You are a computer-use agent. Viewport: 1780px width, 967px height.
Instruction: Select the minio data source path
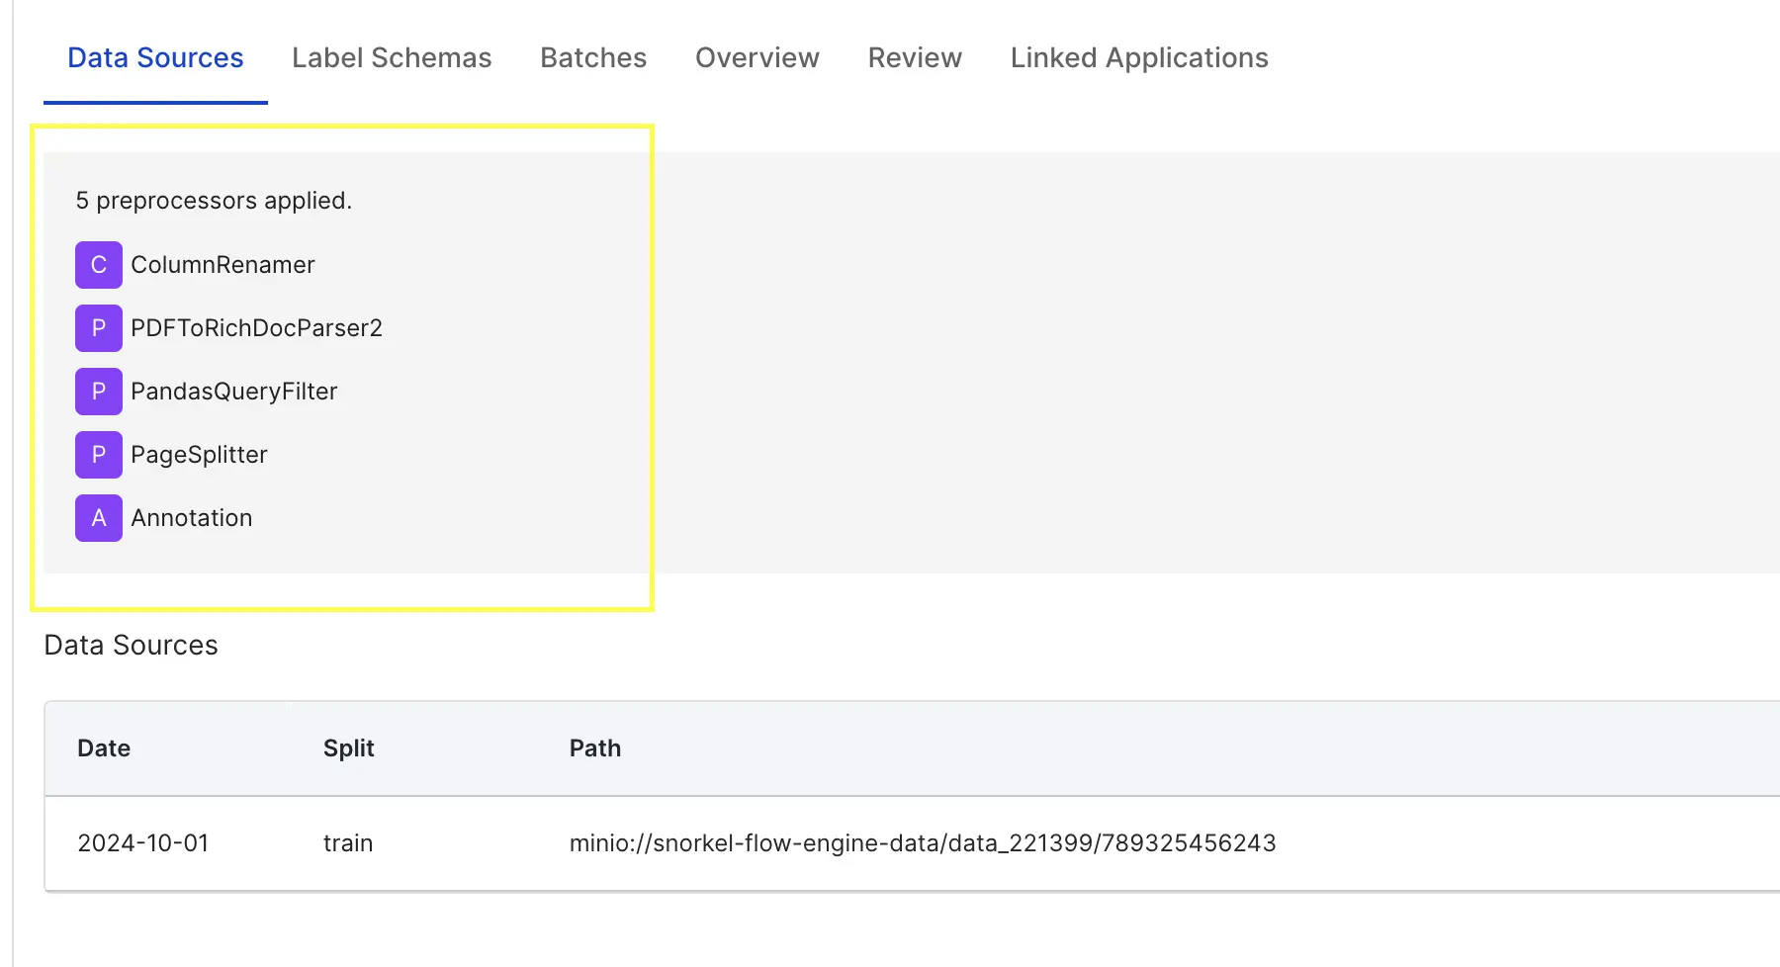click(x=923, y=843)
